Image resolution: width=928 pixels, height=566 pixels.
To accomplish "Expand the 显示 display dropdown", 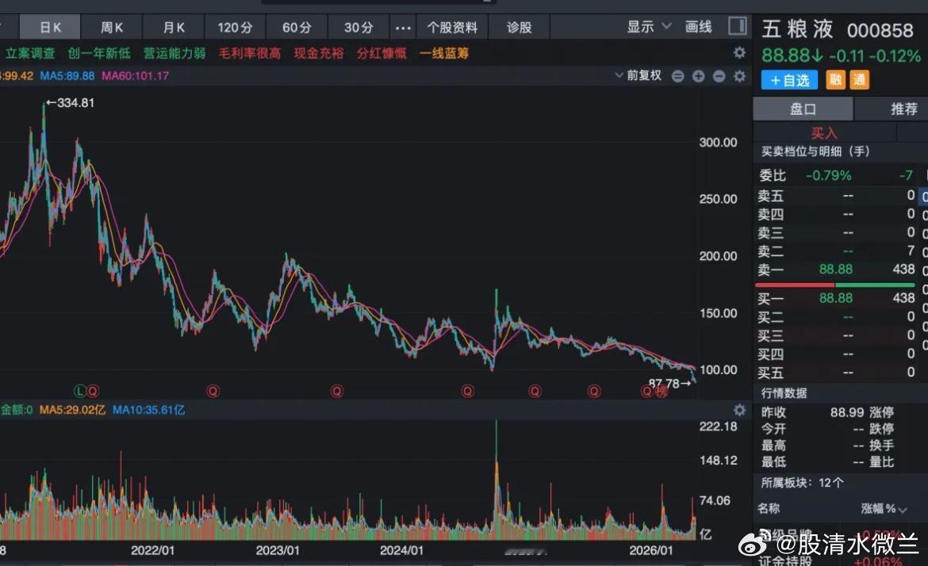I will (649, 27).
